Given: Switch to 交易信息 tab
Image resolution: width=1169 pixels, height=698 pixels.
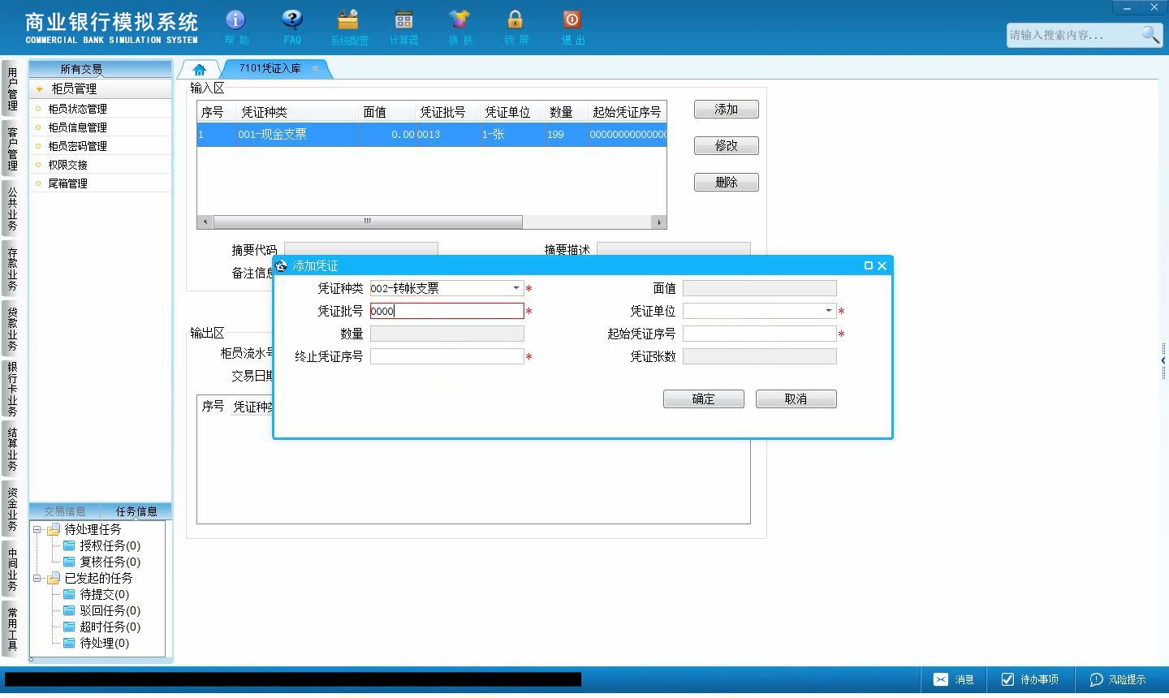Looking at the screenshot, I should pos(65,511).
